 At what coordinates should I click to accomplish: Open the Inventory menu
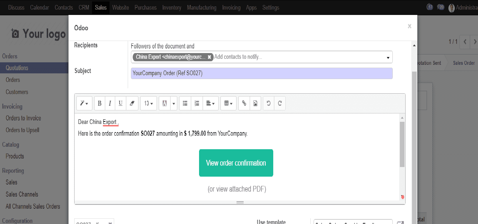172,7
